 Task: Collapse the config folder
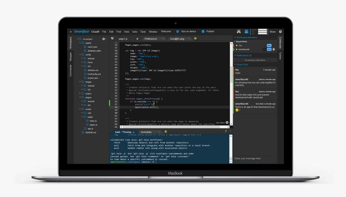pos(80,54)
